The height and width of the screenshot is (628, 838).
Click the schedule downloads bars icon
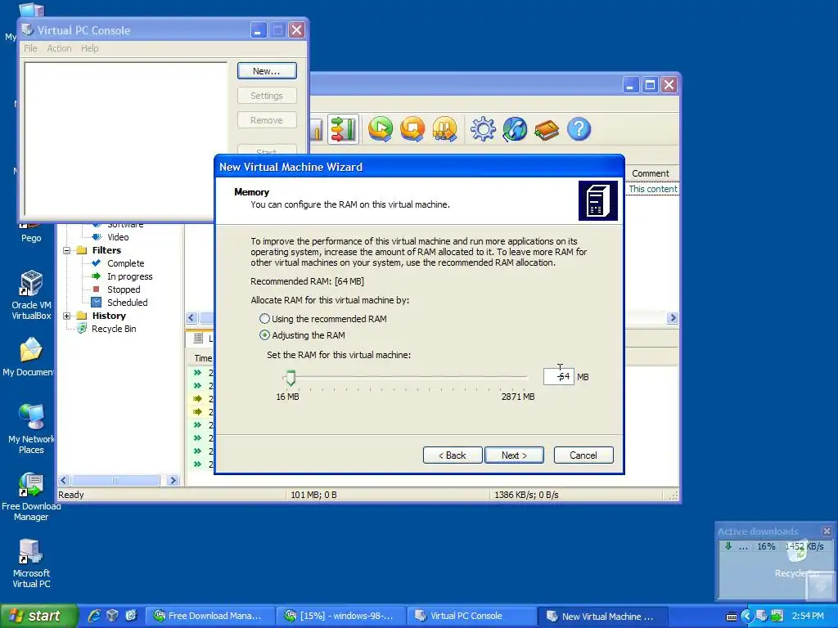click(x=444, y=128)
